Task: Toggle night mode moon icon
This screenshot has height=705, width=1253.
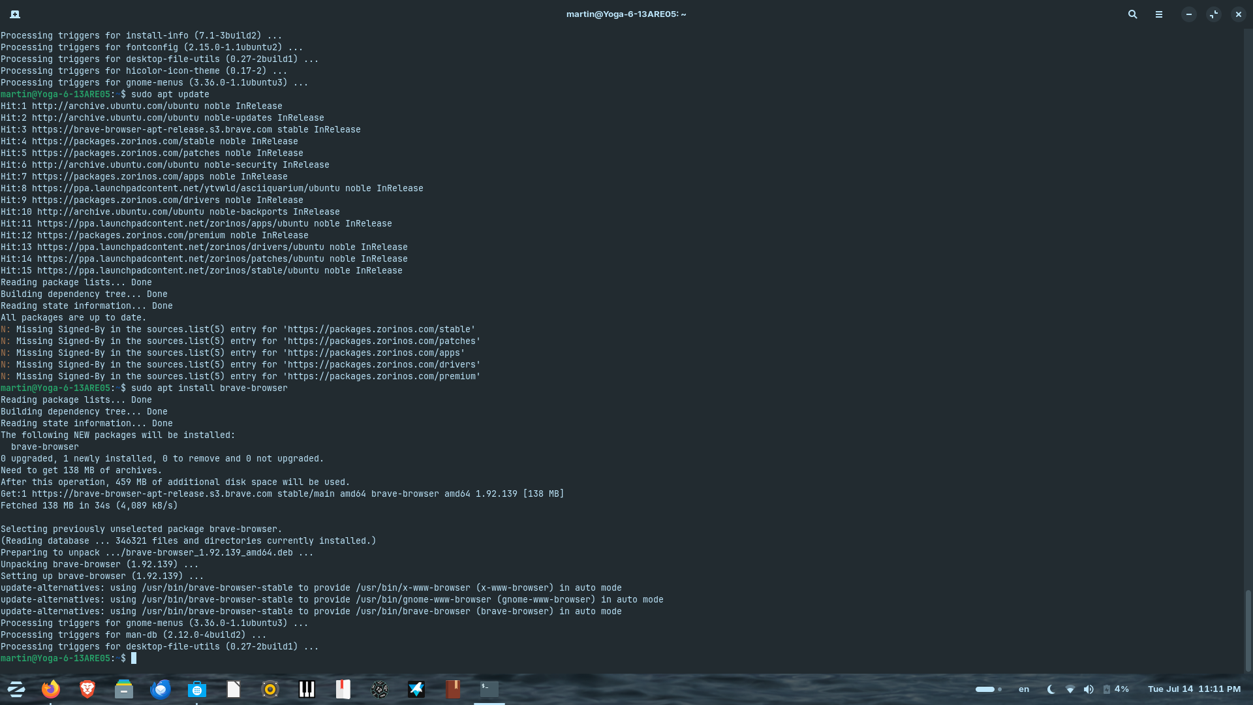Action: coord(1051,689)
